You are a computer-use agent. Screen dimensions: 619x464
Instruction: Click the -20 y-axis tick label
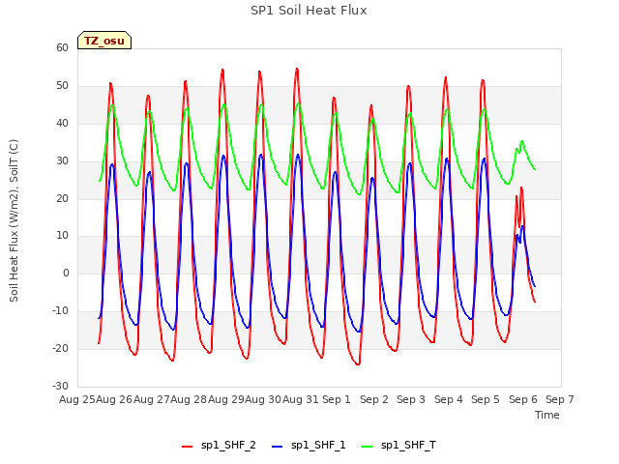click(60, 348)
